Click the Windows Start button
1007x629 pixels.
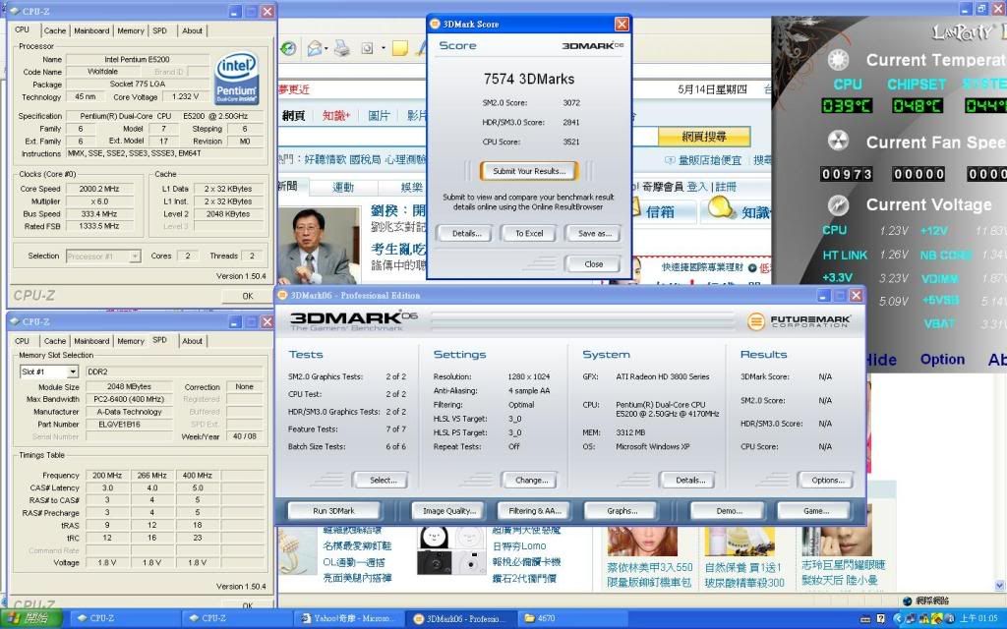tap(30, 618)
